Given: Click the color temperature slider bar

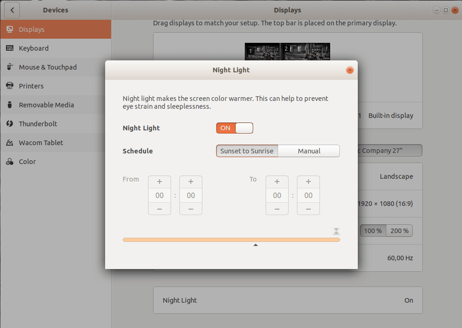Looking at the screenshot, I should [x=231, y=240].
